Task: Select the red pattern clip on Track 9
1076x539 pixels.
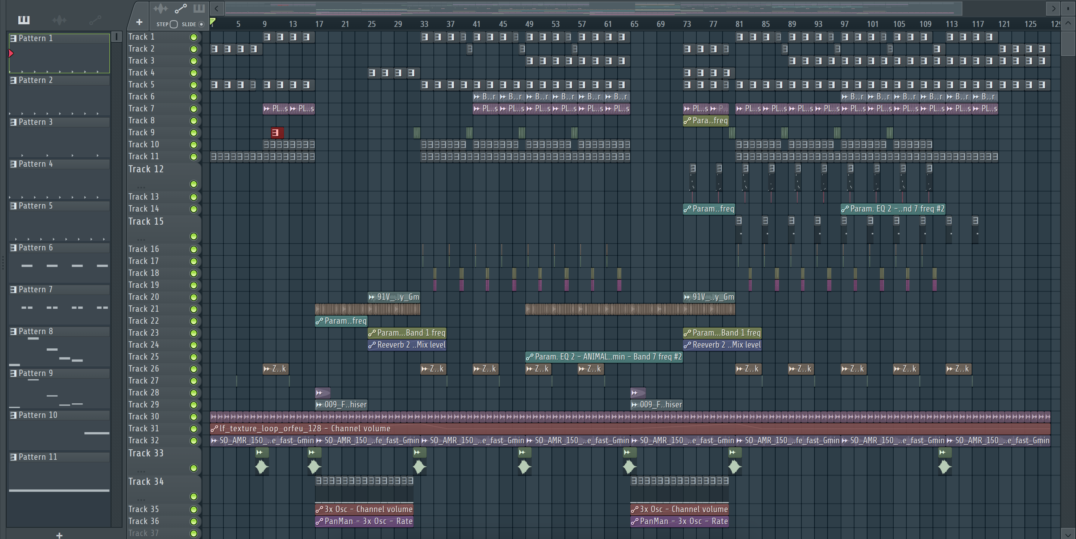Action: [x=277, y=133]
